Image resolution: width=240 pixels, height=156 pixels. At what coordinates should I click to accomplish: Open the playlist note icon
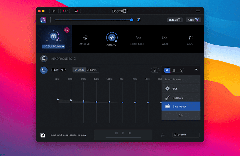163,135
